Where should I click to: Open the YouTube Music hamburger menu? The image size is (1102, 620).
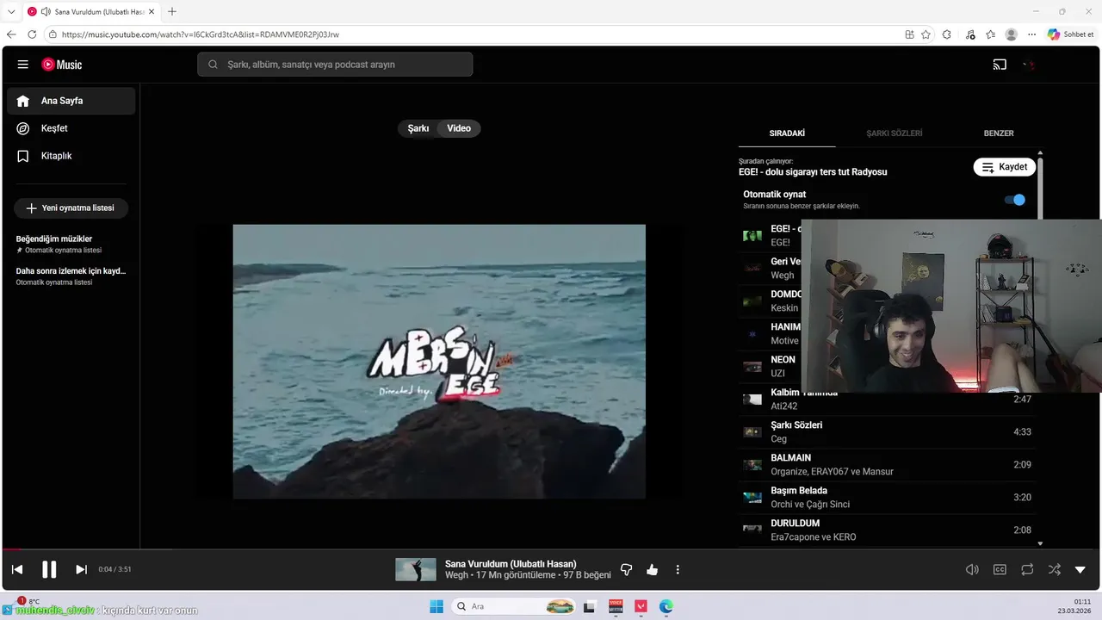(x=23, y=65)
